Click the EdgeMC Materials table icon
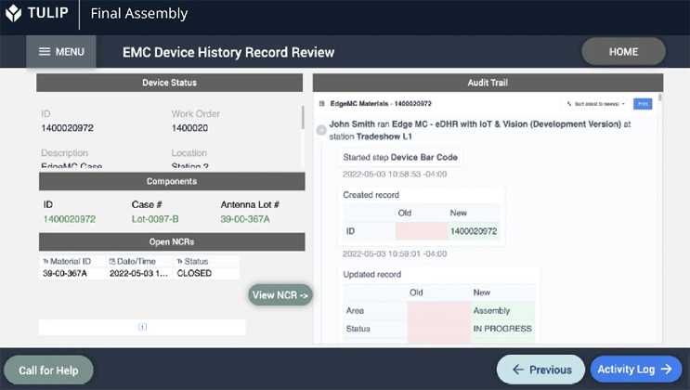The height and width of the screenshot is (390, 690). coord(321,103)
